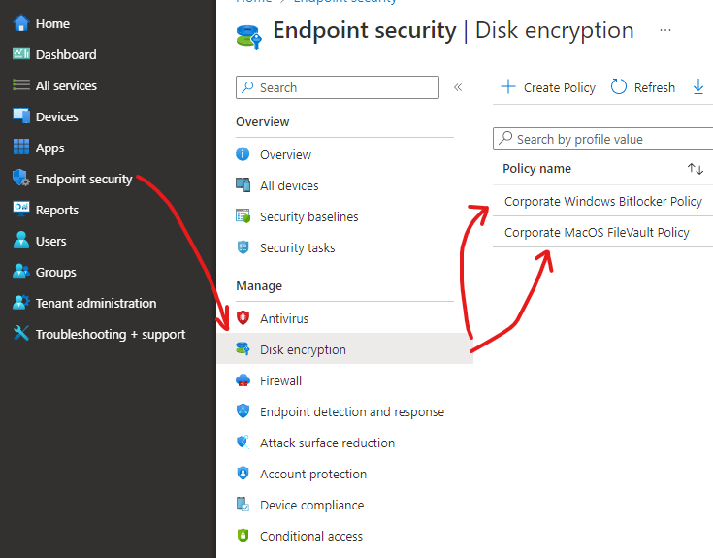This screenshot has height=558, width=713.
Task: Open Tenant administration in left navigation
Action: (95, 303)
